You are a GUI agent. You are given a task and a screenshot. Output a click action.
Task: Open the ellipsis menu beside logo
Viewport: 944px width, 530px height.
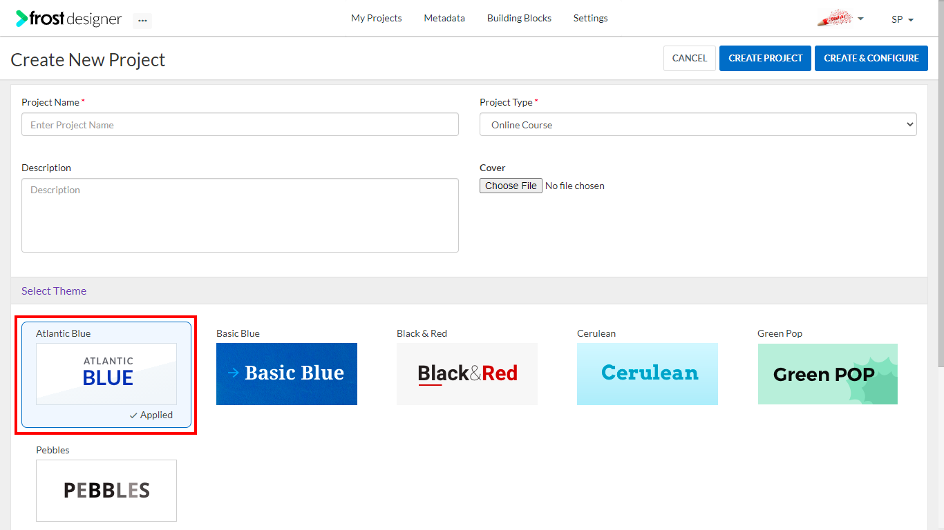pyautogui.click(x=142, y=20)
